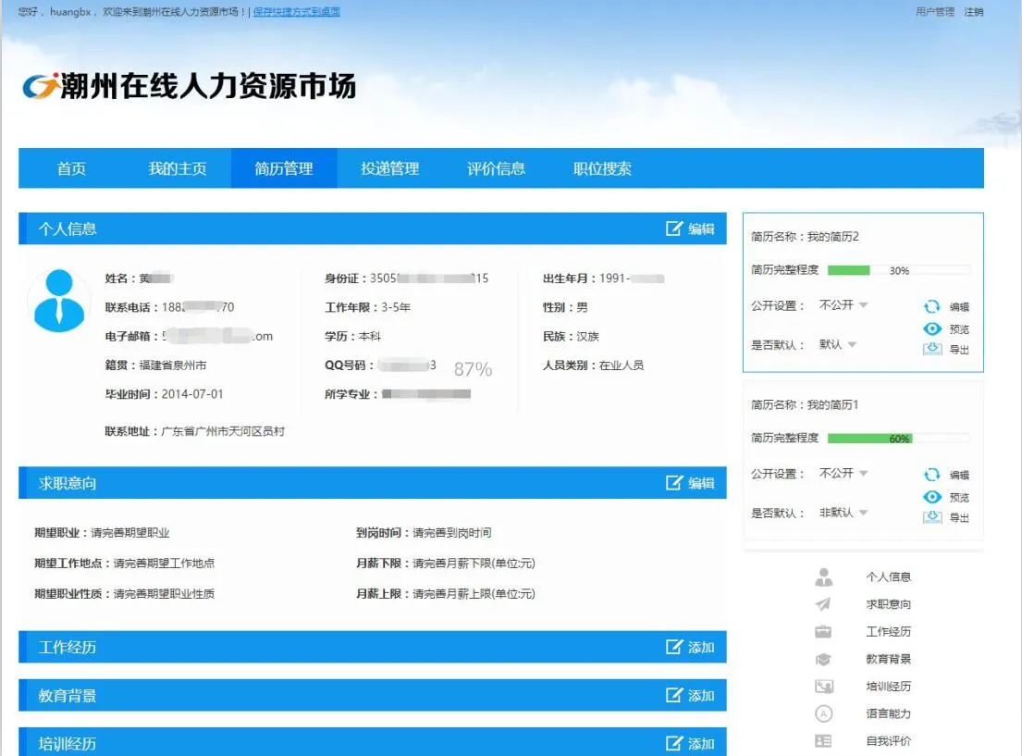Click 用户管理 link at top right
Image resolution: width=1022 pixels, height=756 pixels.
935,12
